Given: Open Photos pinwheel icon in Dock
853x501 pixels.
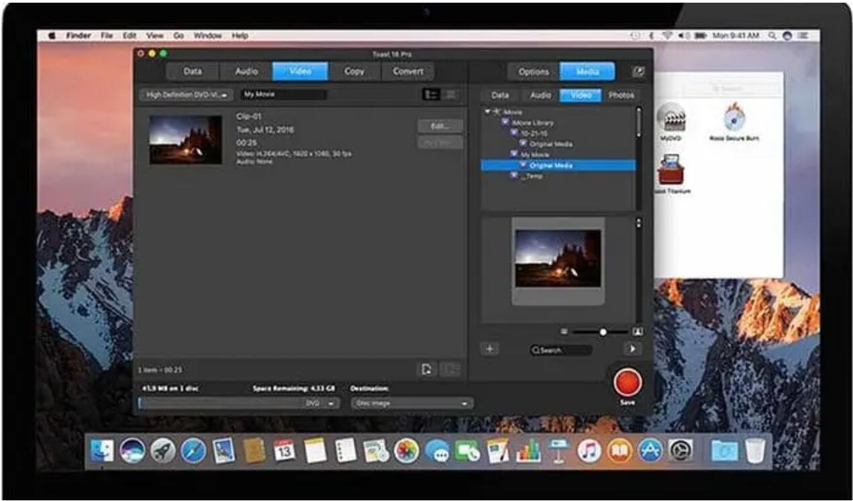Looking at the screenshot, I should click(x=407, y=451).
